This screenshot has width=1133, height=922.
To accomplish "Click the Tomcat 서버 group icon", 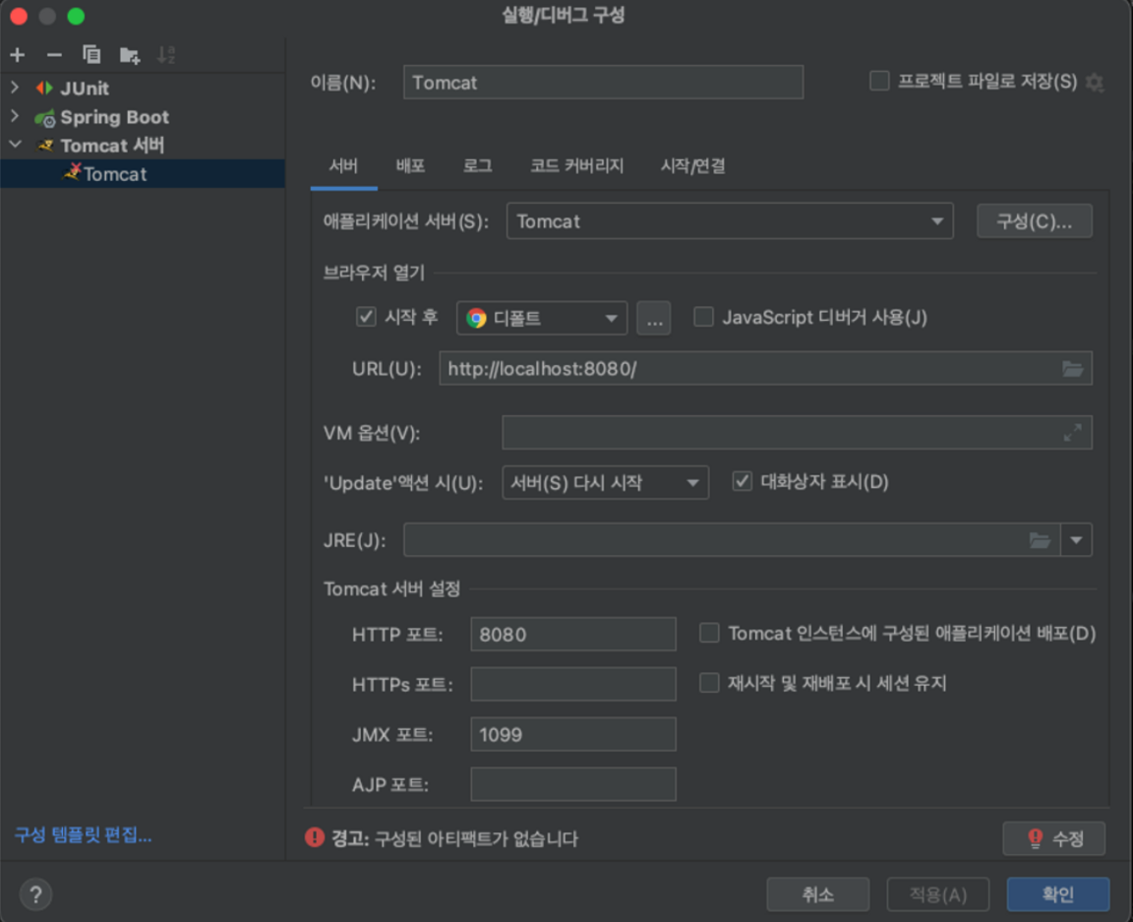I will point(45,146).
